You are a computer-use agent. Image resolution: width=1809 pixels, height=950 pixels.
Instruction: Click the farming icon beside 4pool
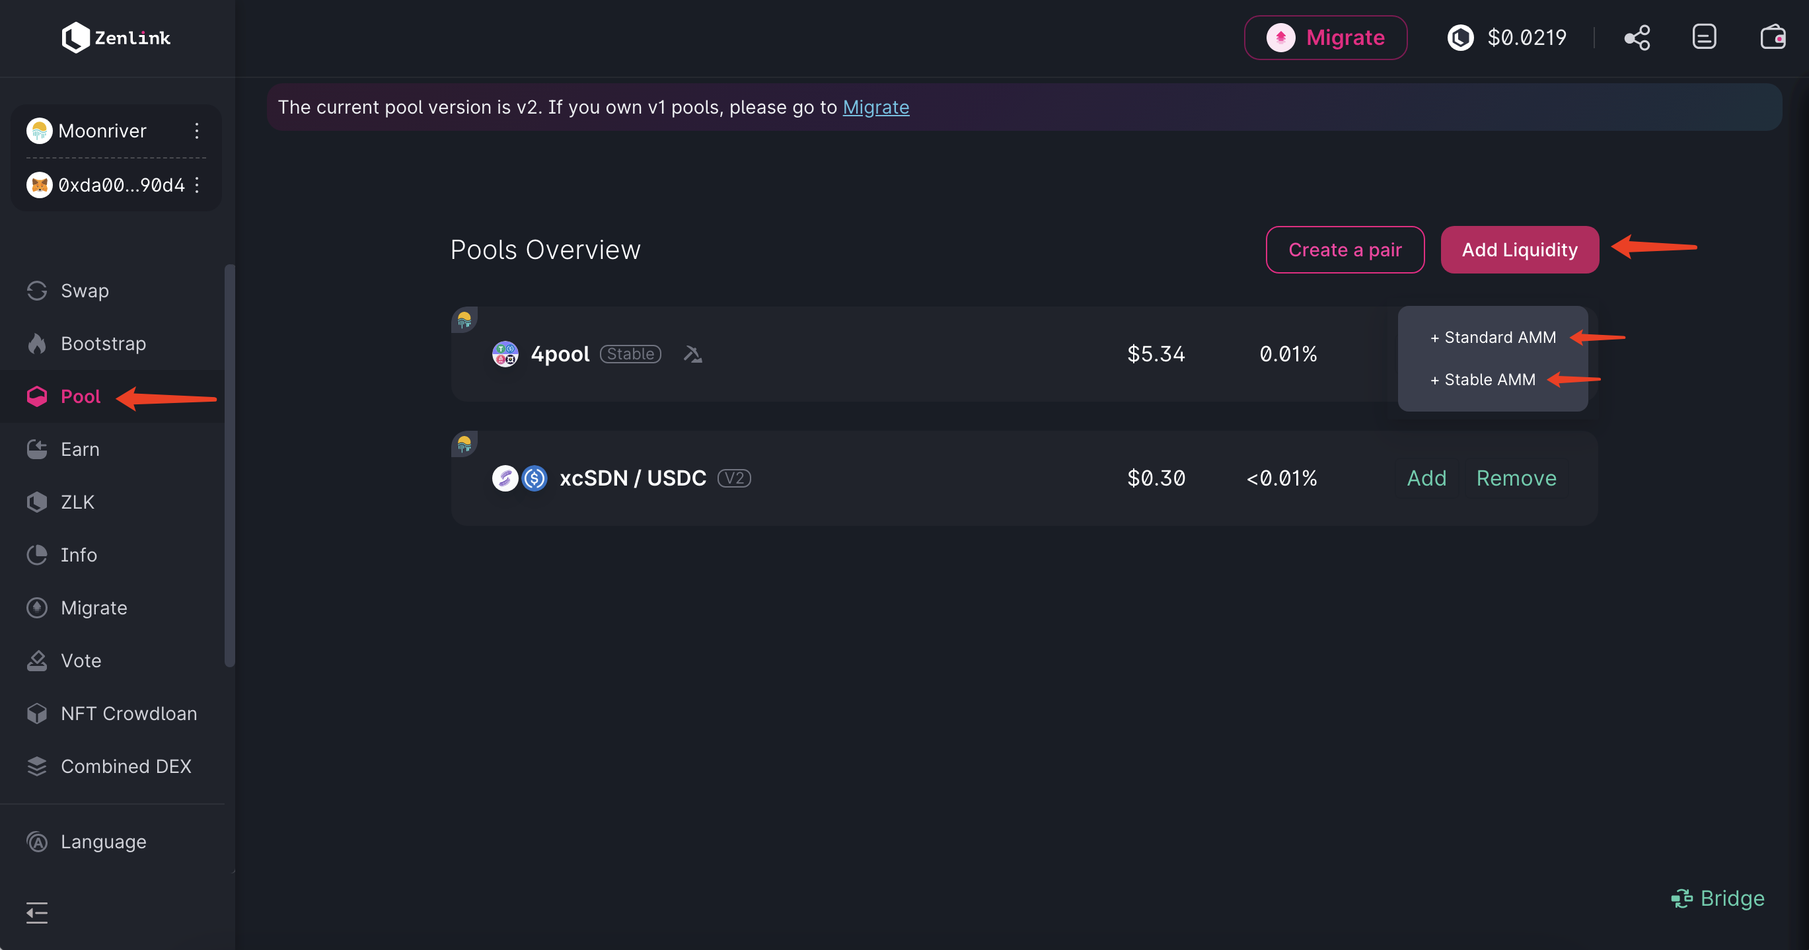(x=692, y=354)
